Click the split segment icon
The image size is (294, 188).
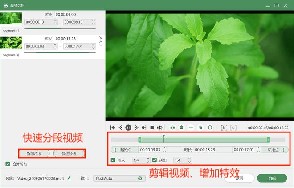[172, 128]
